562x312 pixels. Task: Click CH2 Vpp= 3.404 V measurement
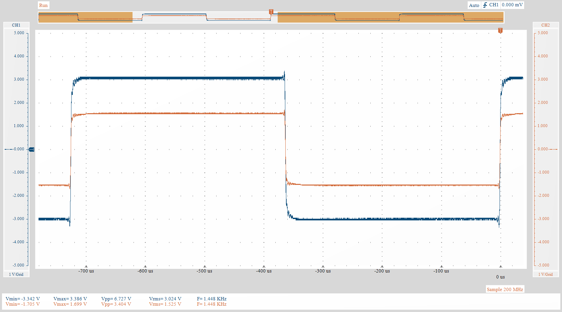(x=116, y=304)
